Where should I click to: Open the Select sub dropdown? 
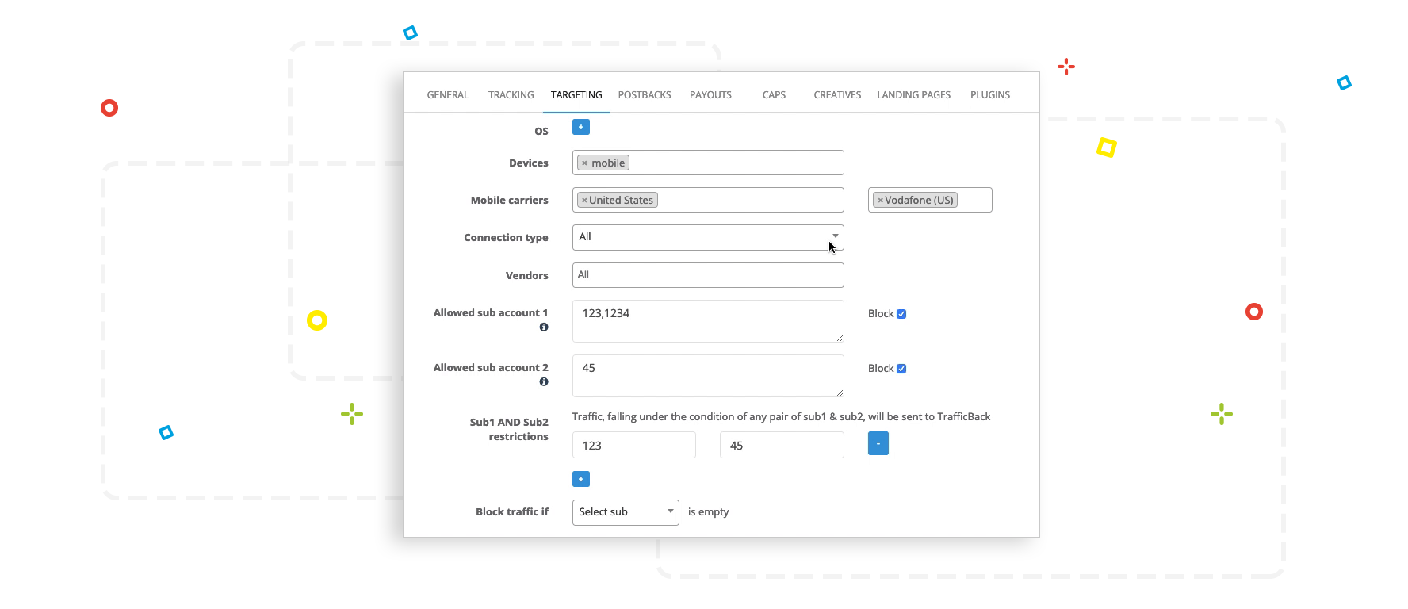[626, 512]
